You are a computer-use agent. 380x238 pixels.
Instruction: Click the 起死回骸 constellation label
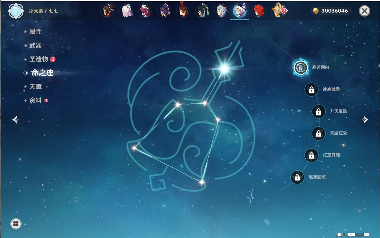coord(317,177)
